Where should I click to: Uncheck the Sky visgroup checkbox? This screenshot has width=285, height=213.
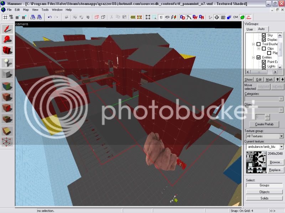tap(264, 35)
